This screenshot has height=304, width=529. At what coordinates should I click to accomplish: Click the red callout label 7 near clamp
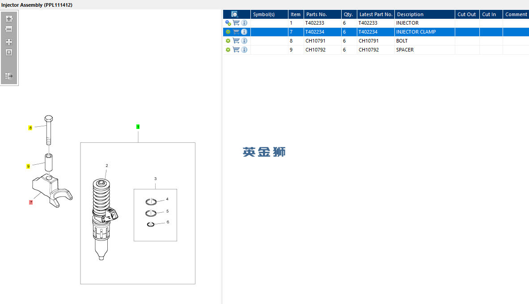pos(31,202)
